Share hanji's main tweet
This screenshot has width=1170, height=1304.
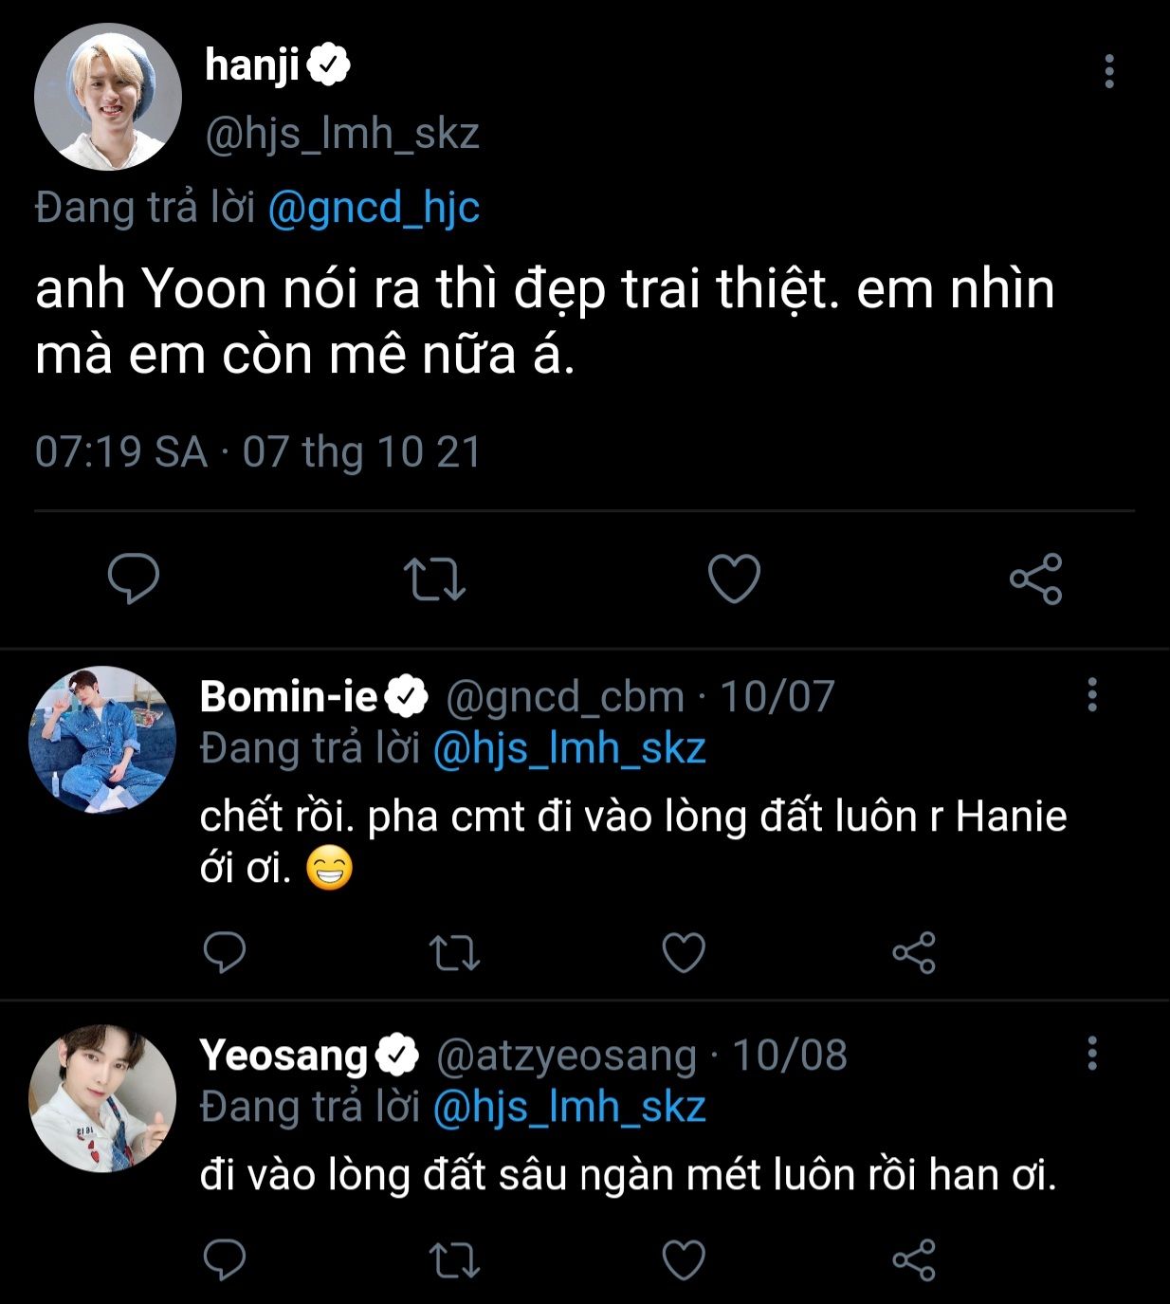[x=1035, y=579]
